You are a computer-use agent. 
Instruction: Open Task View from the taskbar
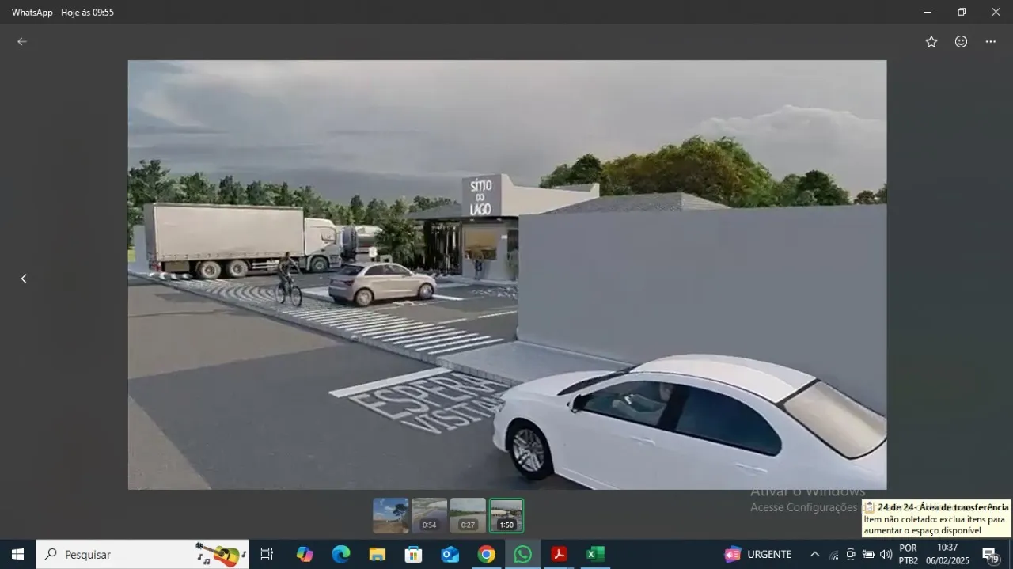267,554
